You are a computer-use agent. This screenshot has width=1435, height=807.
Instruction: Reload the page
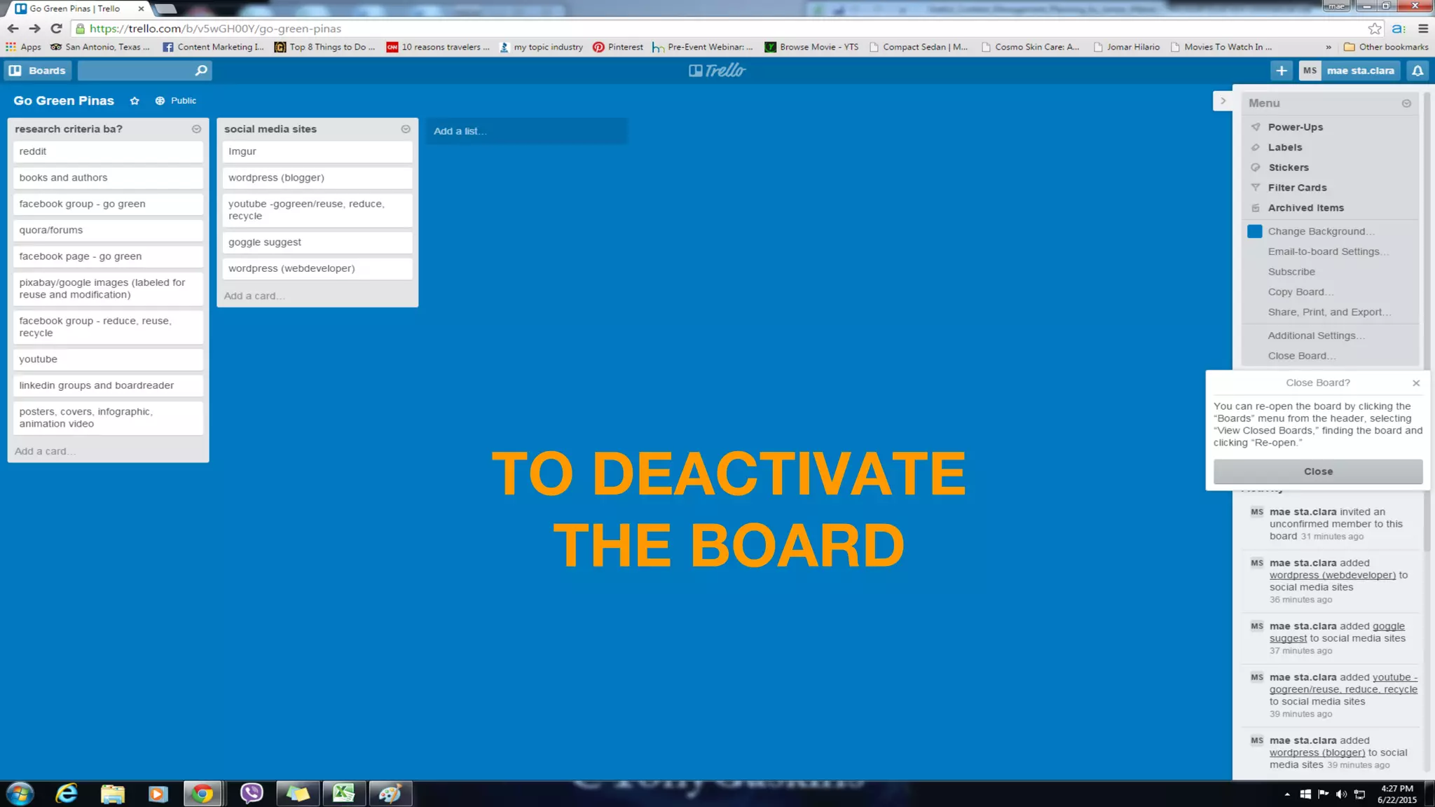pos(57,29)
